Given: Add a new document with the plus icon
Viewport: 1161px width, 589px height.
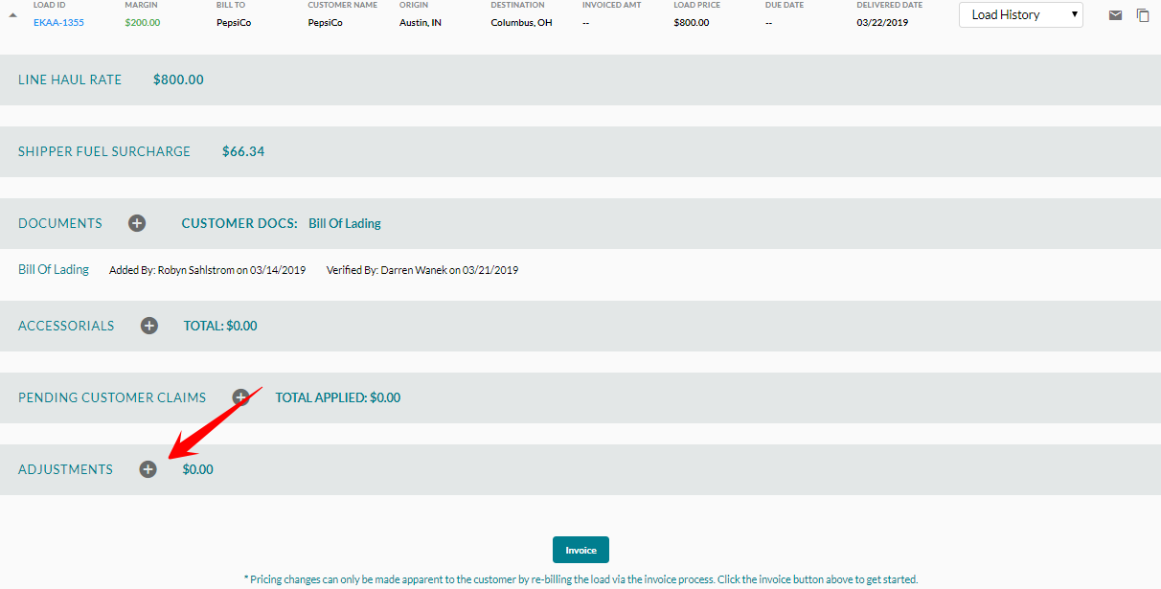Looking at the screenshot, I should click(137, 223).
